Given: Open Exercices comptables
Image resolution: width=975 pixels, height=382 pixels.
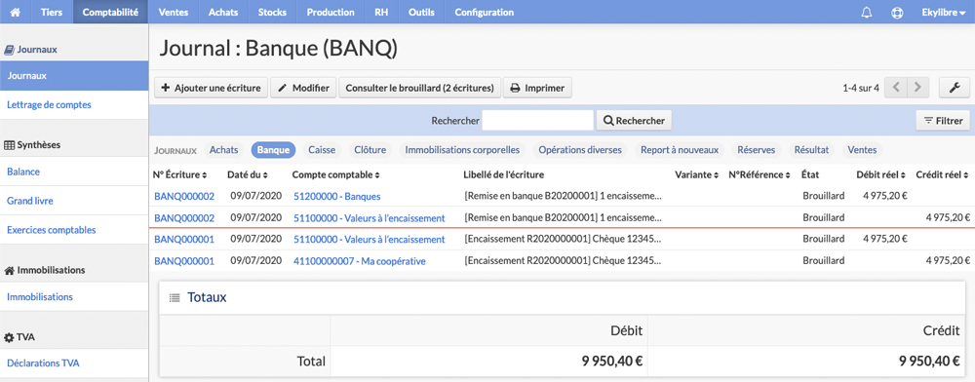Looking at the screenshot, I should tap(74, 230).
